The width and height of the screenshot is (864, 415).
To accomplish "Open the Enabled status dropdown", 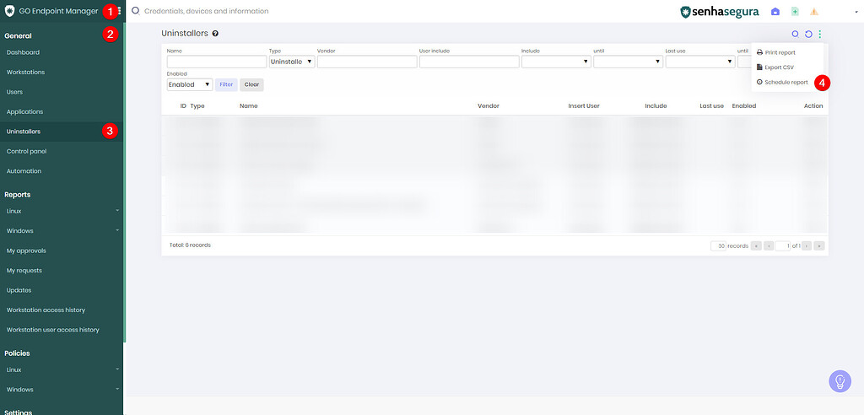I will click(190, 85).
